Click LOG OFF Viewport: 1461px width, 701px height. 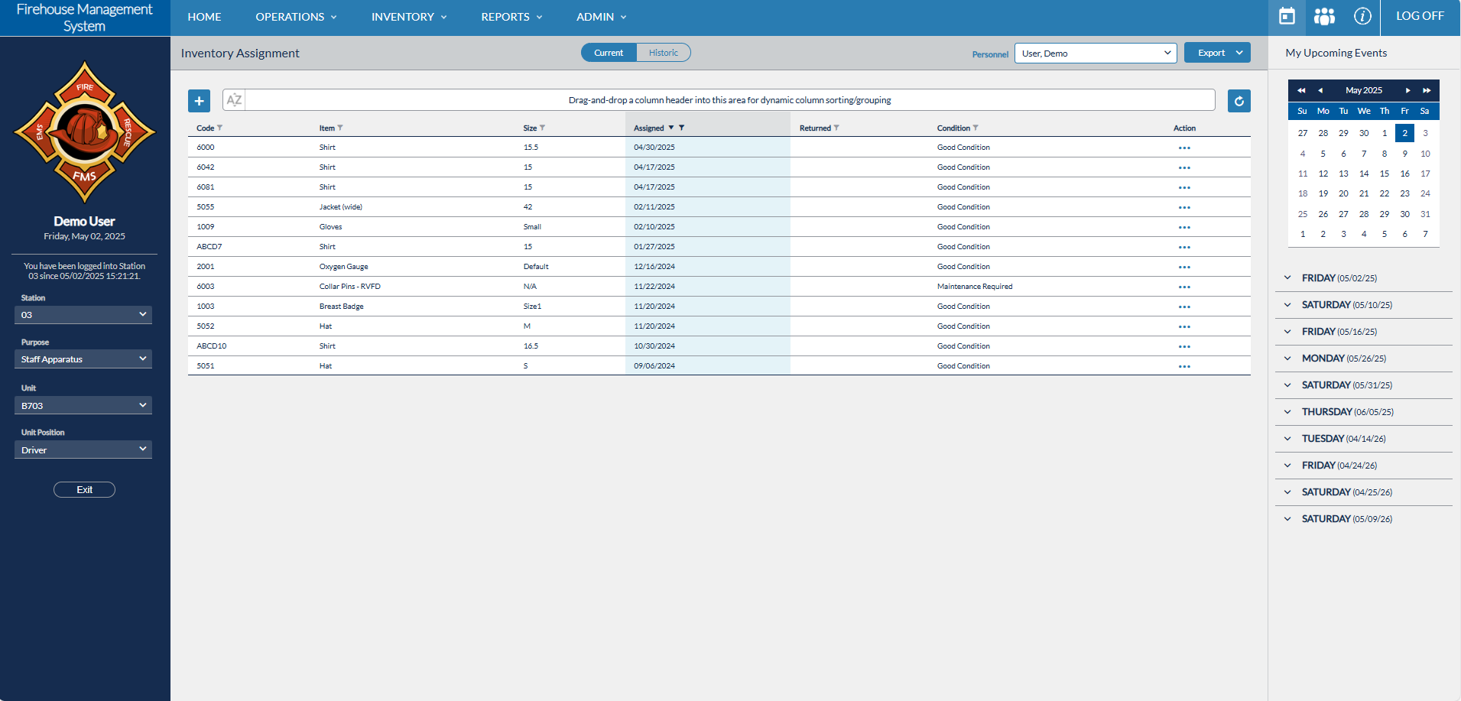pos(1420,16)
